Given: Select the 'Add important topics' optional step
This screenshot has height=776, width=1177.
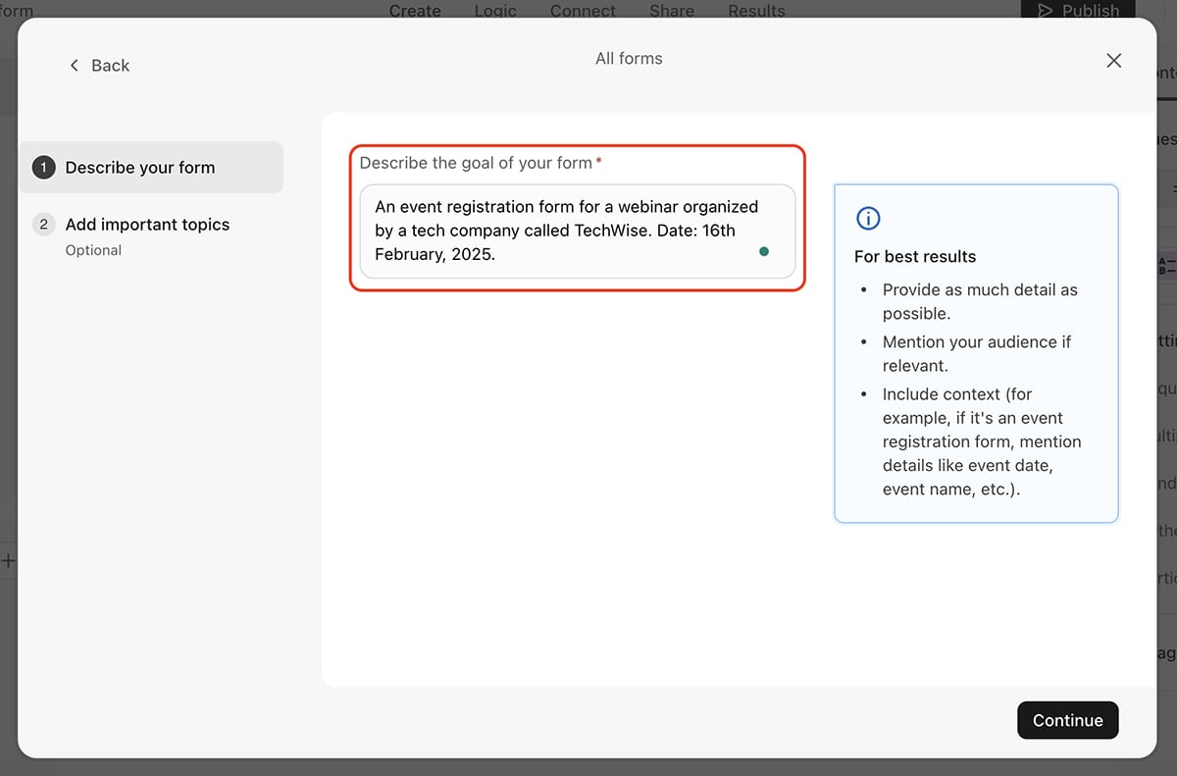Looking at the screenshot, I should click(x=146, y=233).
